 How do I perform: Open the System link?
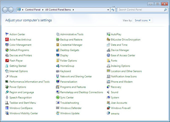(115, 98)
